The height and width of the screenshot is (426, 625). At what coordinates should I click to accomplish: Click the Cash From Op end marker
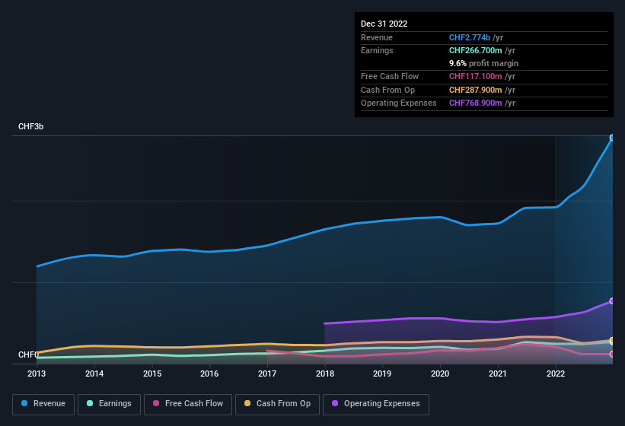(612, 340)
